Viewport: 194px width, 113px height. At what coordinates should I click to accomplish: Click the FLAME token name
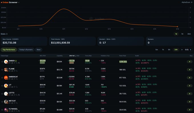pos(12,69)
